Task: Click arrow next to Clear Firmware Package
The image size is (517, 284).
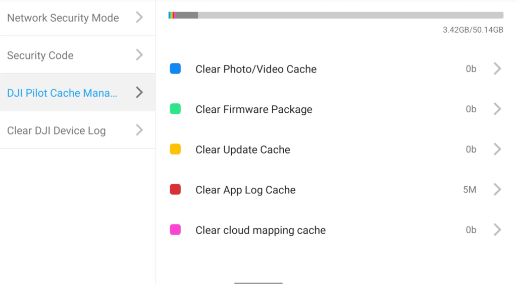Action: point(497,109)
